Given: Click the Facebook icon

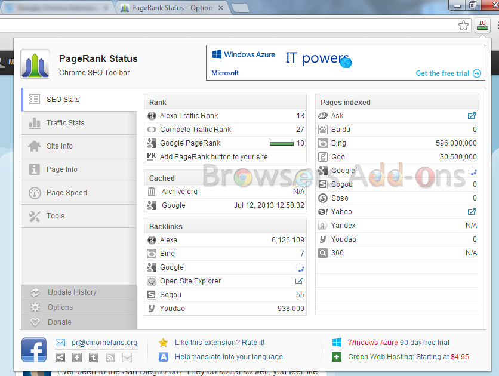Looking at the screenshot, I should pos(34,350).
